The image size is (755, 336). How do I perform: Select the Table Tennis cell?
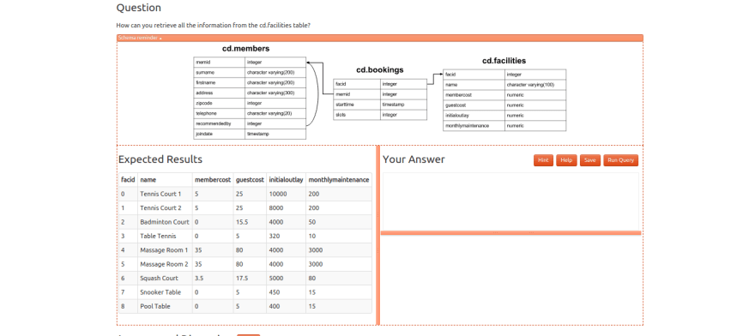165,236
